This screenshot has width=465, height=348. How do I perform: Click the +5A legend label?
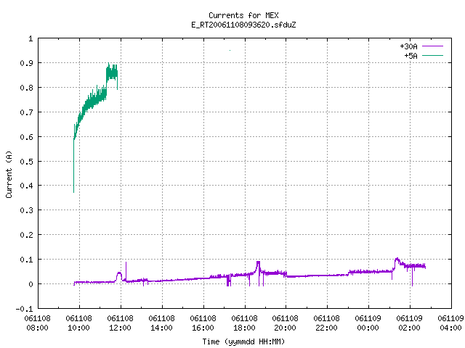(411, 56)
